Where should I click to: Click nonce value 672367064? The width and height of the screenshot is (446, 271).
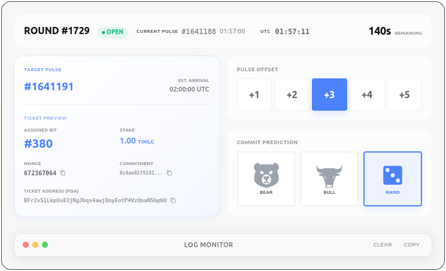[x=40, y=173]
